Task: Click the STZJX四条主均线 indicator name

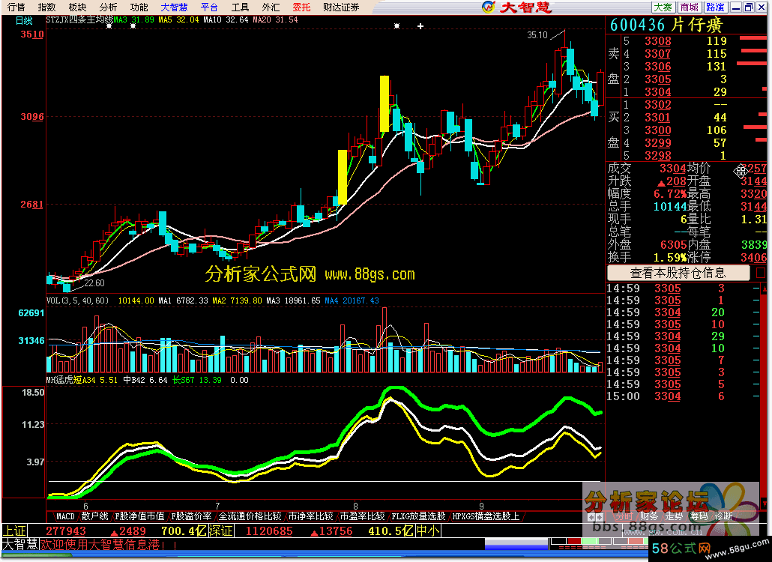Action: pyautogui.click(x=79, y=19)
